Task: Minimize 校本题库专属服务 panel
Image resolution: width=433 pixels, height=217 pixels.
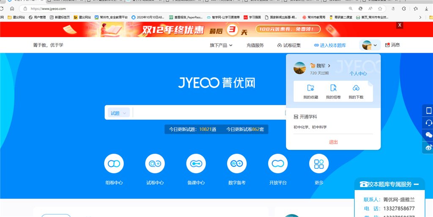Action: [417, 184]
